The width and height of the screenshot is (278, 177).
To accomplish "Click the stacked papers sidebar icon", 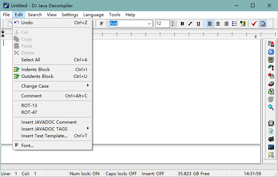I will [x=271, y=123].
